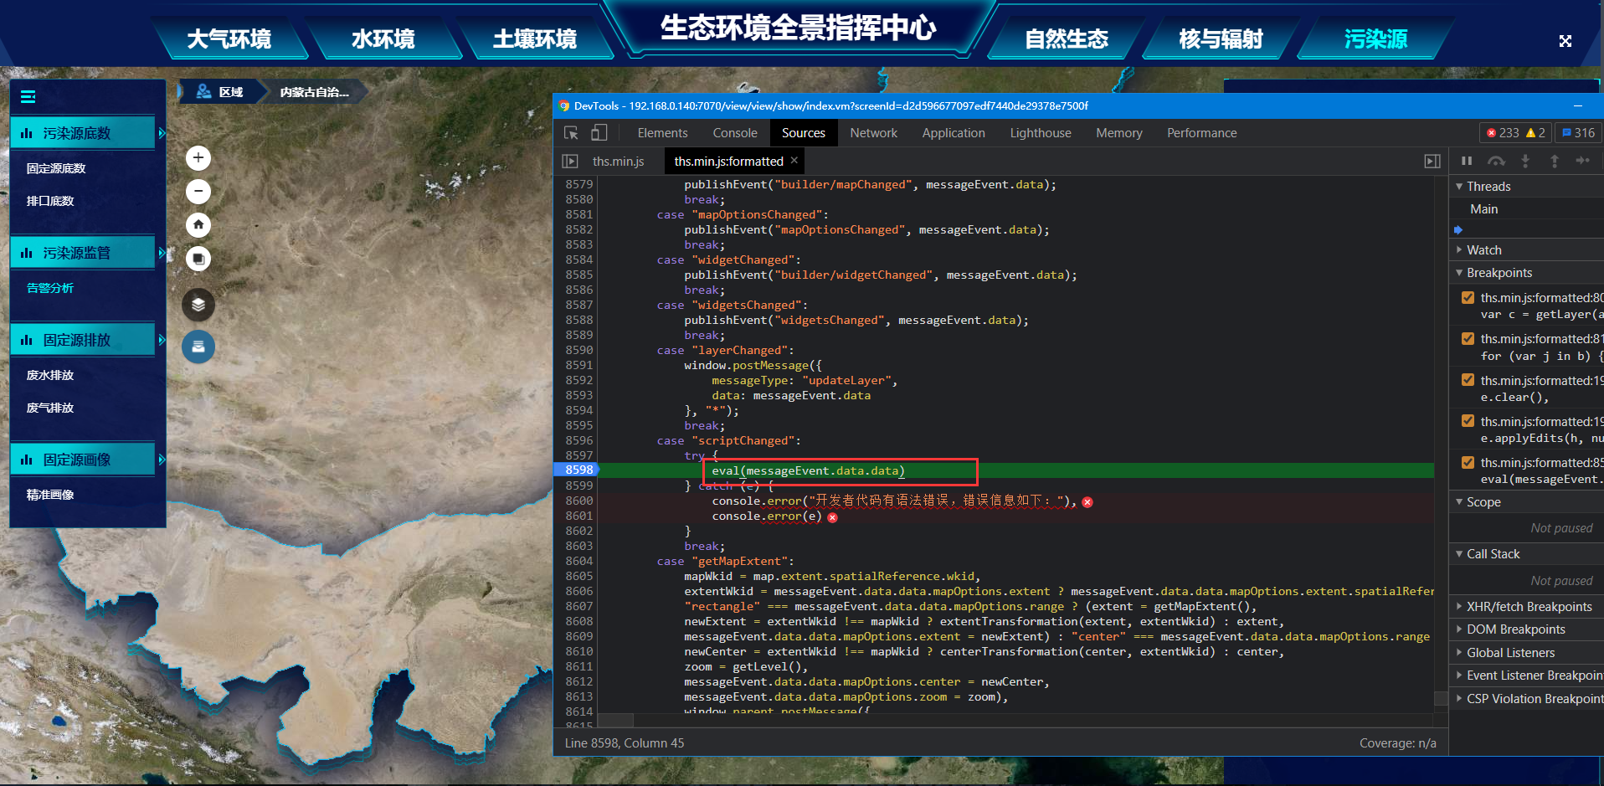This screenshot has width=1604, height=786.
Task: Open 水环境 top navigation tab
Action: point(383,39)
